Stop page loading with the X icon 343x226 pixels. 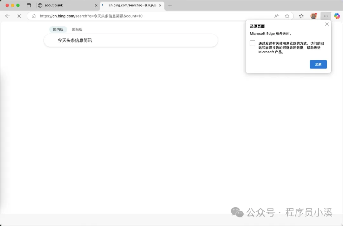click(x=19, y=16)
